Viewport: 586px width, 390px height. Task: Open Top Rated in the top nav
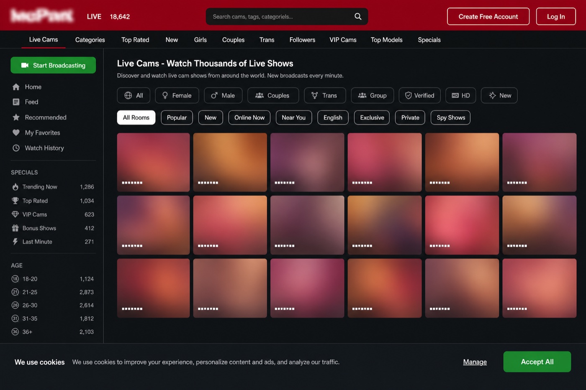(135, 40)
